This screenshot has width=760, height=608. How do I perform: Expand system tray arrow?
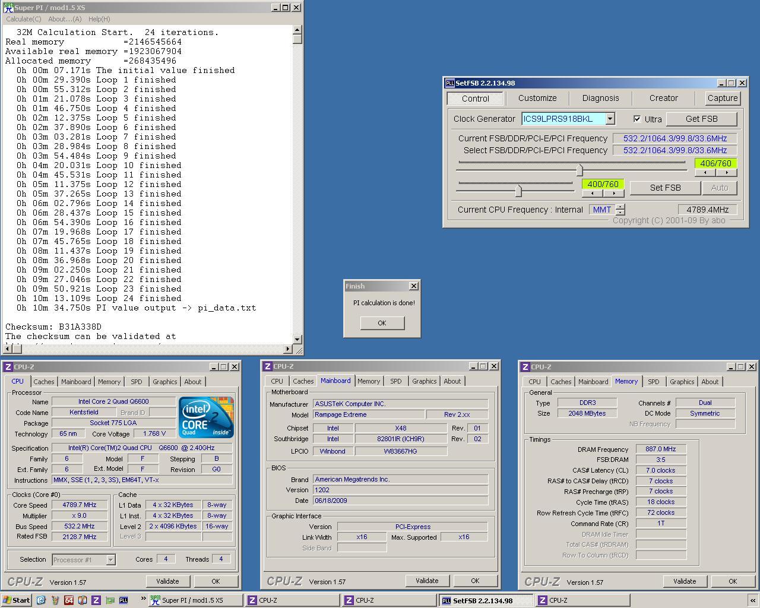[x=753, y=601]
